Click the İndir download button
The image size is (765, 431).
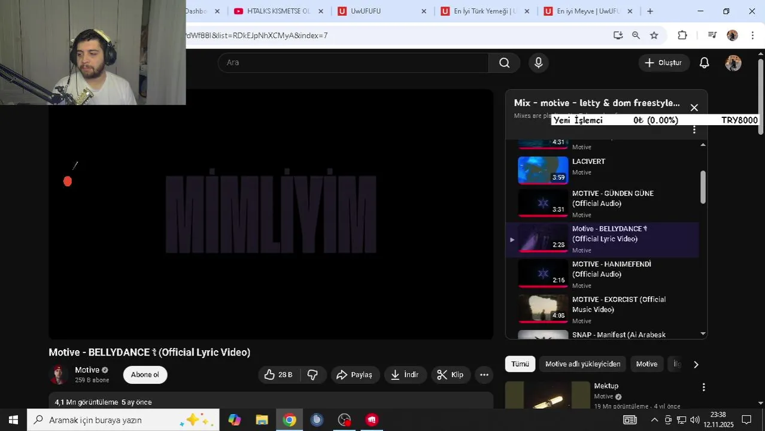tap(405, 375)
